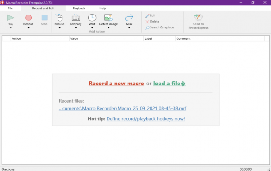The width and height of the screenshot is (271, 171).
Task: Click the Text/key keyboard icon
Action: (x=76, y=18)
